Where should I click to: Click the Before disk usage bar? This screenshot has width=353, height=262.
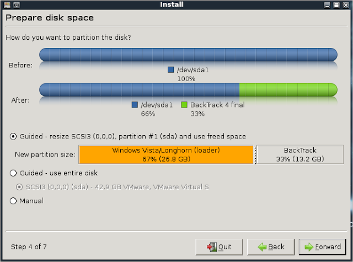coord(188,55)
